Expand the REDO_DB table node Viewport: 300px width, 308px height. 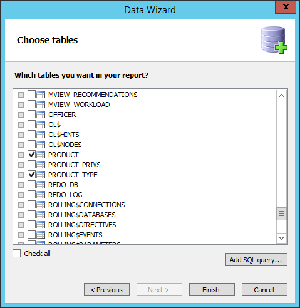point(21,185)
